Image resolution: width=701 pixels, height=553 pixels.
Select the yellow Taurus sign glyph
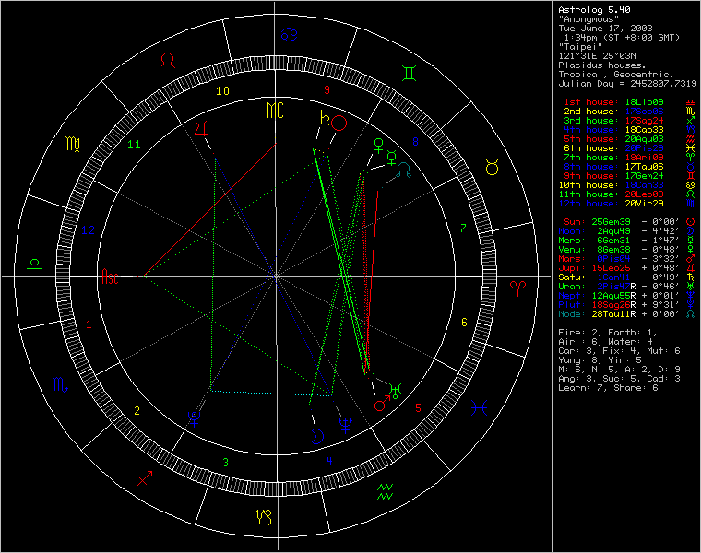pyautogui.click(x=489, y=166)
